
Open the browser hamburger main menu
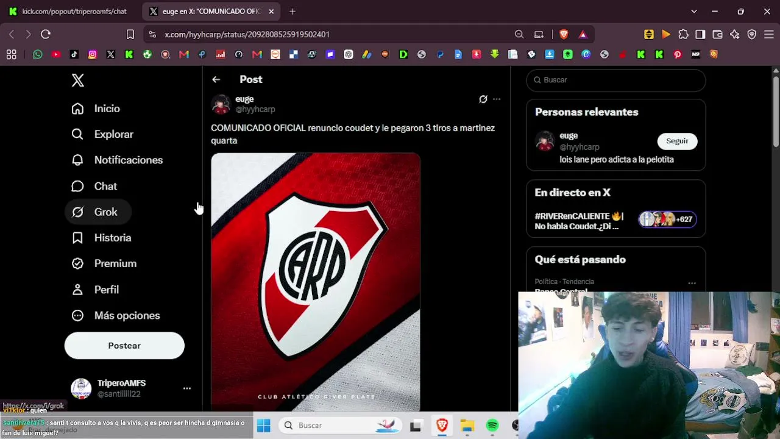tap(769, 34)
